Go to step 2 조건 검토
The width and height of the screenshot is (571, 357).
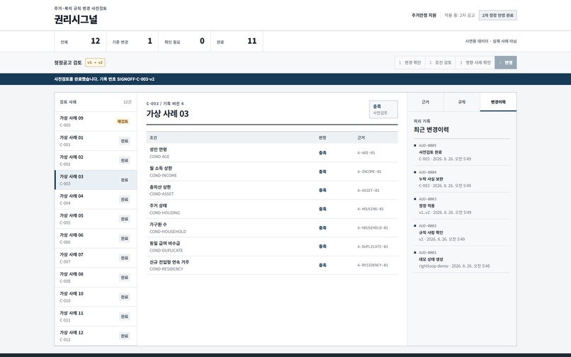[x=440, y=62]
